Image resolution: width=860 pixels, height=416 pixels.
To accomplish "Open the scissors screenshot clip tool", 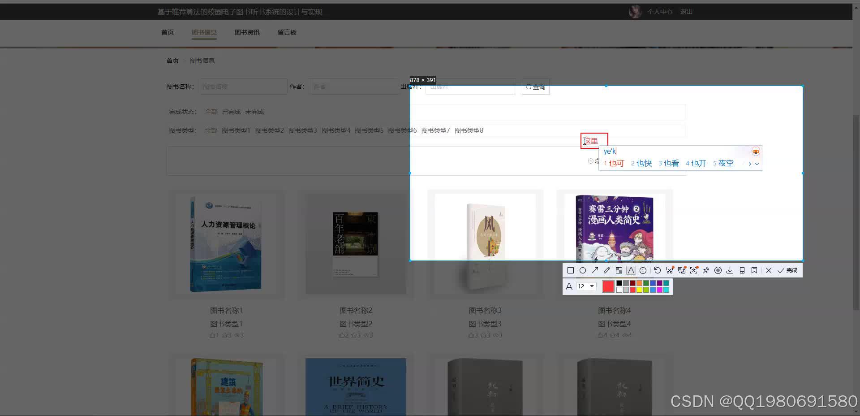I will (670, 270).
